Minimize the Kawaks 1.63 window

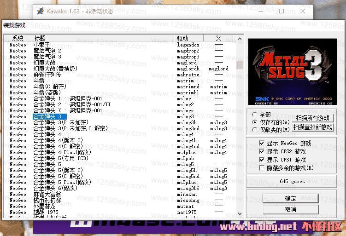[x=261, y=11]
